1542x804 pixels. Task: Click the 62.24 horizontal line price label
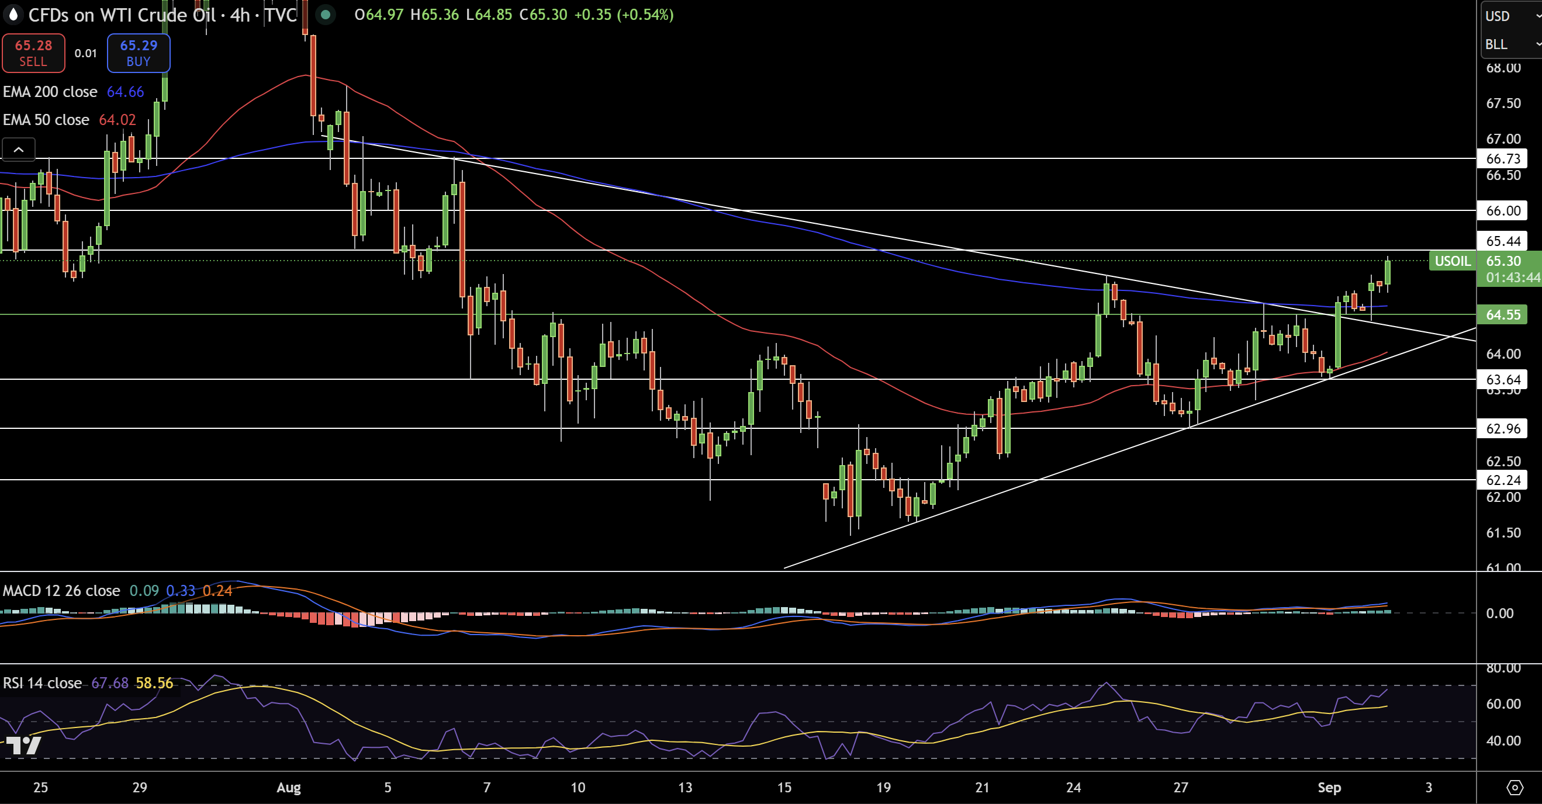click(1502, 480)
